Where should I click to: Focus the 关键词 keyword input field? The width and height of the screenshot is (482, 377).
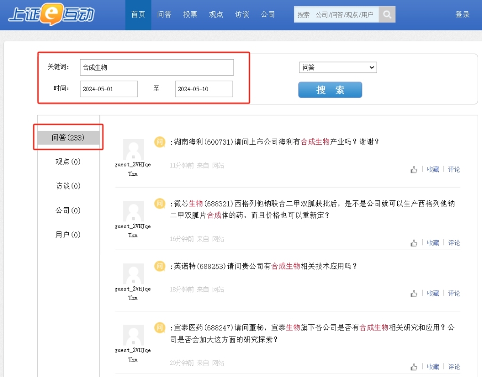[x=157, y=67]
